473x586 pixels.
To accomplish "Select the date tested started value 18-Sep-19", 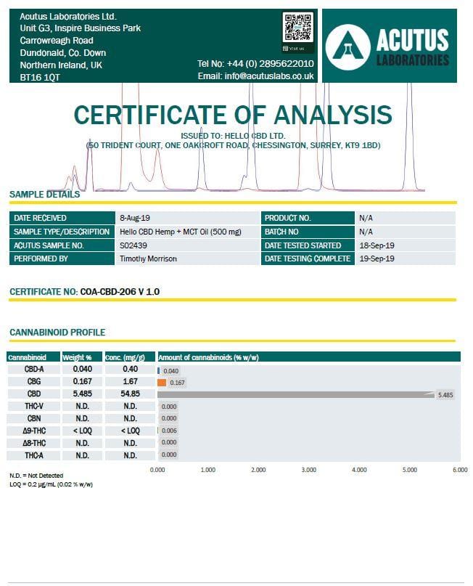I will [x=377, y=245].
